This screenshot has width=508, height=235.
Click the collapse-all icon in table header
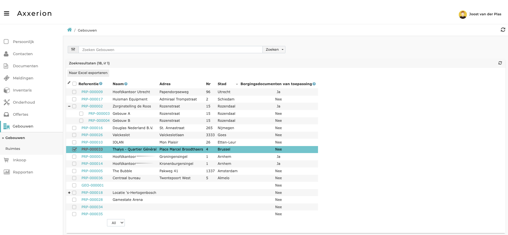click(x=69, y=83)
